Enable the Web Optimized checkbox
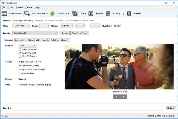Screen dimensions: 178x119 click(x=20, y=49)
